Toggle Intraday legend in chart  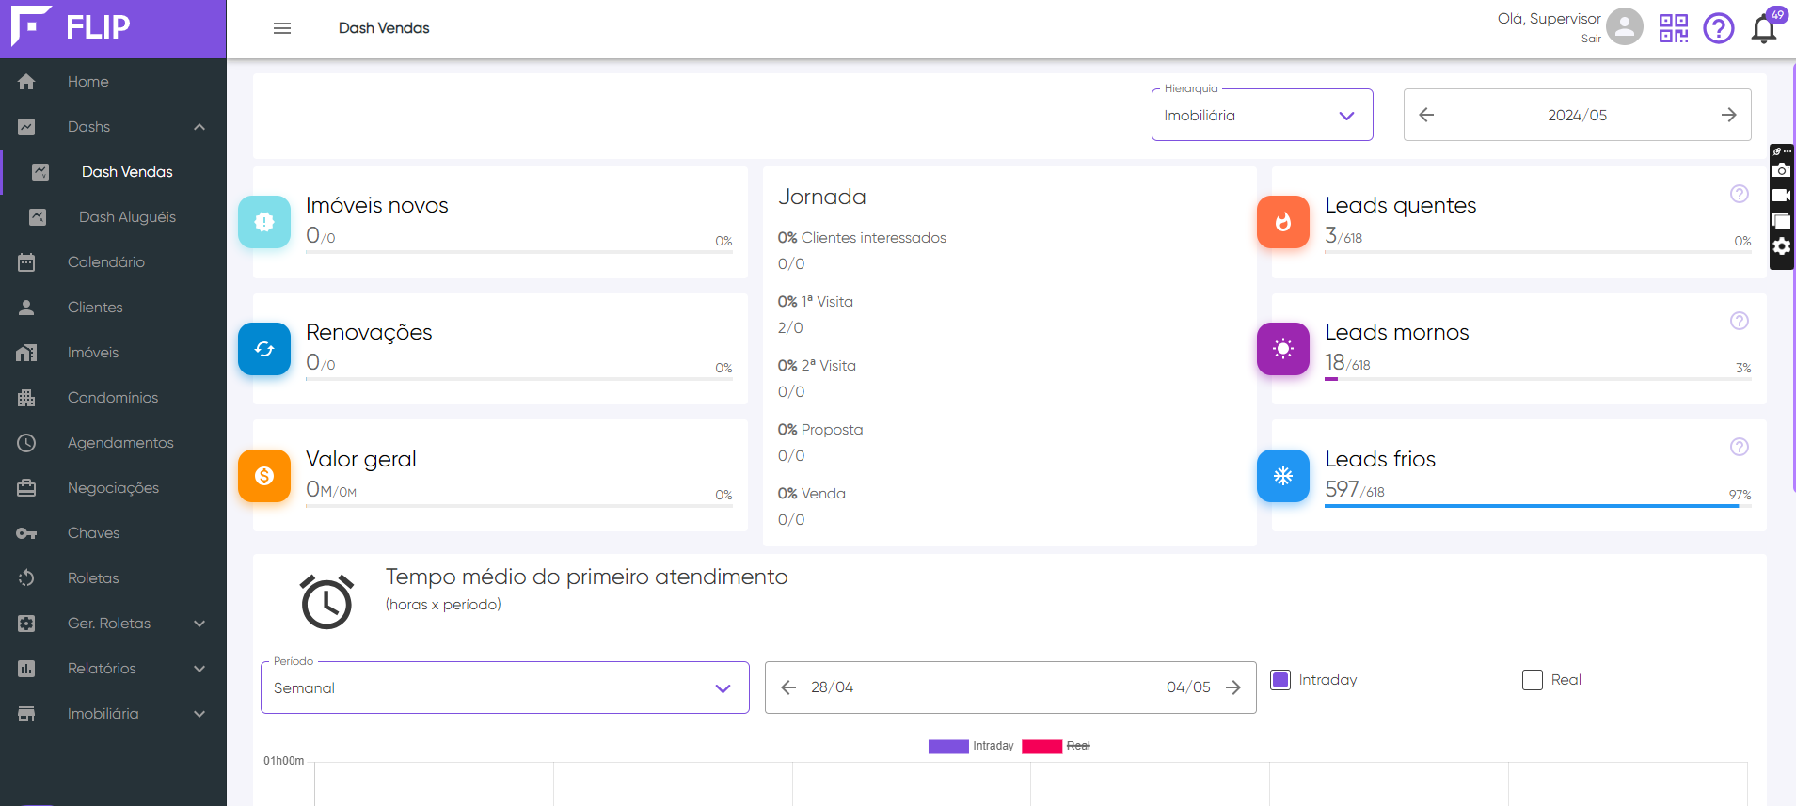pyautogui.click(x=971, y=746)
